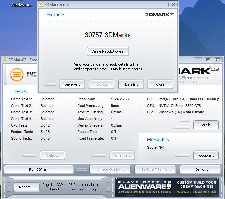Image resolution: width=225 pixels, height=199 pixels.
Task: Click the 3DMark Score dialog title icon
Action: [x=41, y=5]
